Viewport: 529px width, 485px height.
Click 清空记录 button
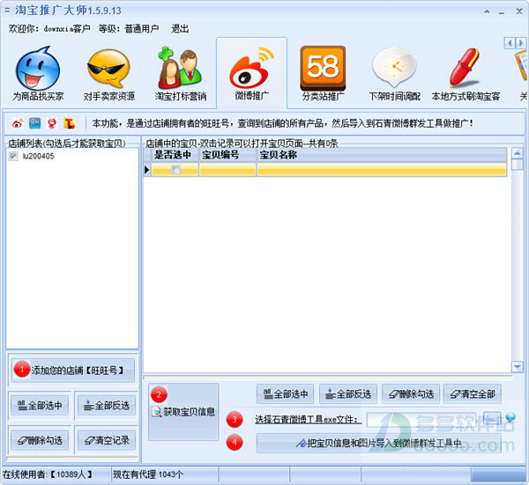pos(107,440)
